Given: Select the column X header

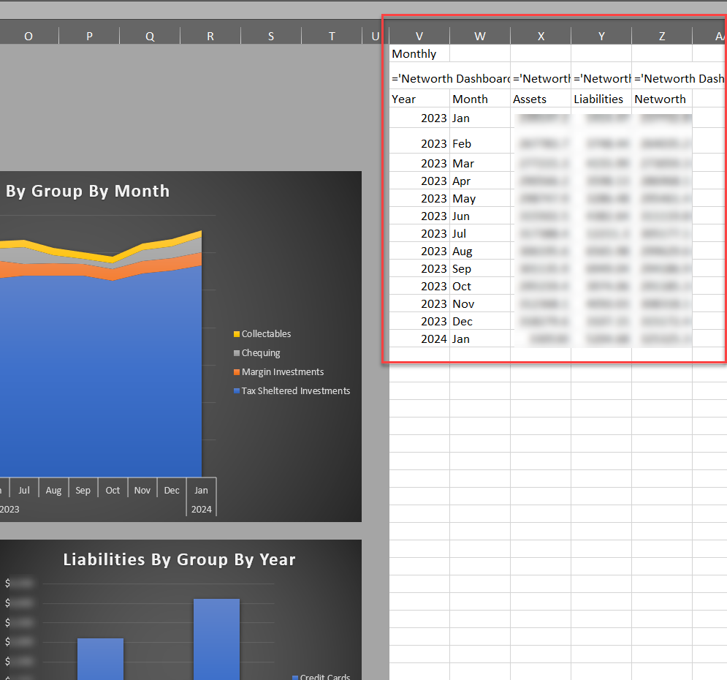Looking at the screenshot, I should pyautogui.click(x=541, y=36).
